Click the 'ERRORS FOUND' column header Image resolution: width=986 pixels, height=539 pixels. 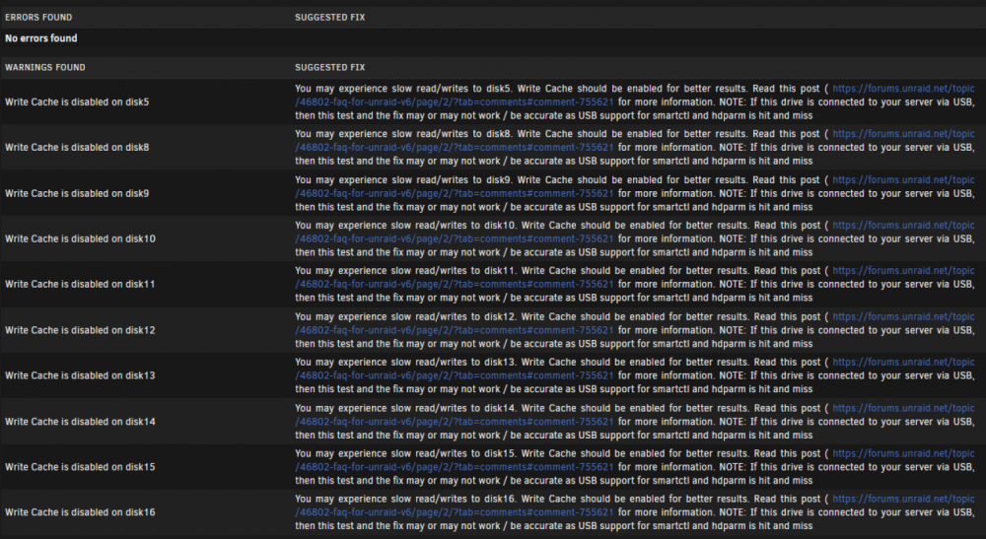click(x=38, y=18)
